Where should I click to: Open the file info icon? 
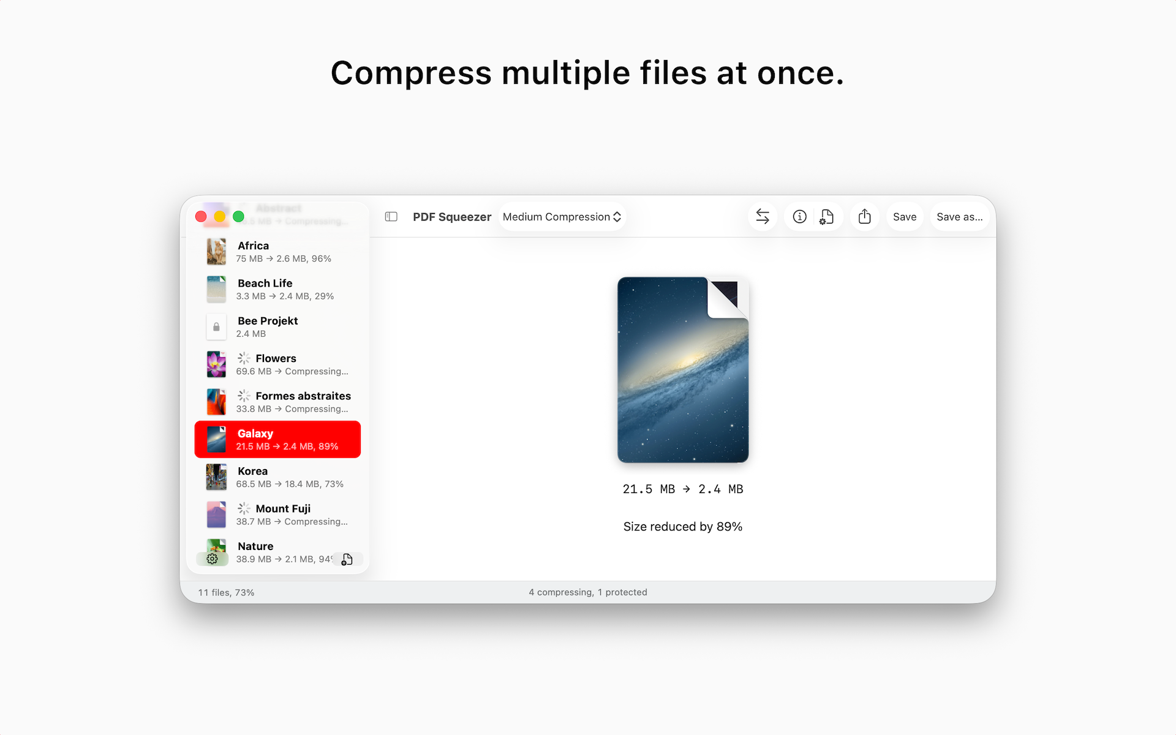coord(799,217)
